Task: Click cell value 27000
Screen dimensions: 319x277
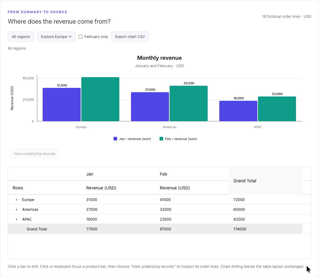Action: pyautogui.click(x=92, y=210)
